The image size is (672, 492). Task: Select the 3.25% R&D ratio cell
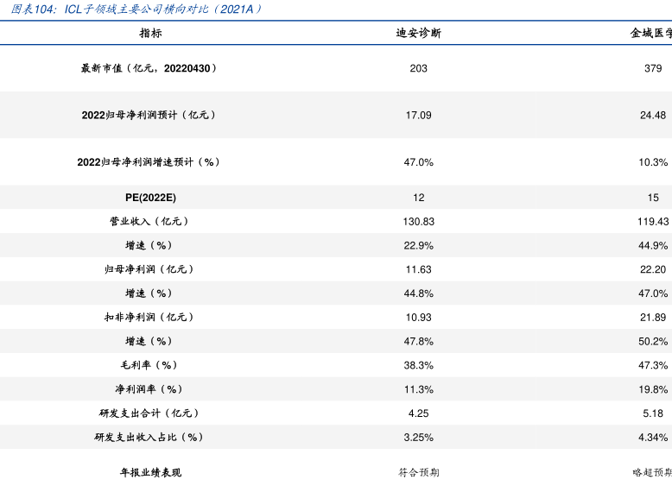tap(418, 438)
